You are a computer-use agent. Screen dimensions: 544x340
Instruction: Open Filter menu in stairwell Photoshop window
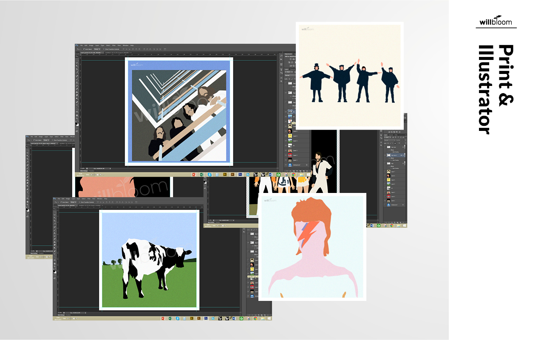tap(114, 45)
